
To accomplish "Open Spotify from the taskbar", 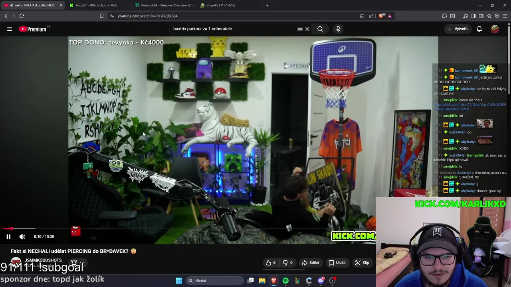I will (x=285, y=281).
